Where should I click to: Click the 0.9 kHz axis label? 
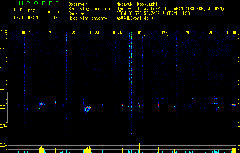click(x=3, y=88)
